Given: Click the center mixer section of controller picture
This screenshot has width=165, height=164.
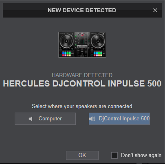Looking at the screenshot, I should coord(82,45).
